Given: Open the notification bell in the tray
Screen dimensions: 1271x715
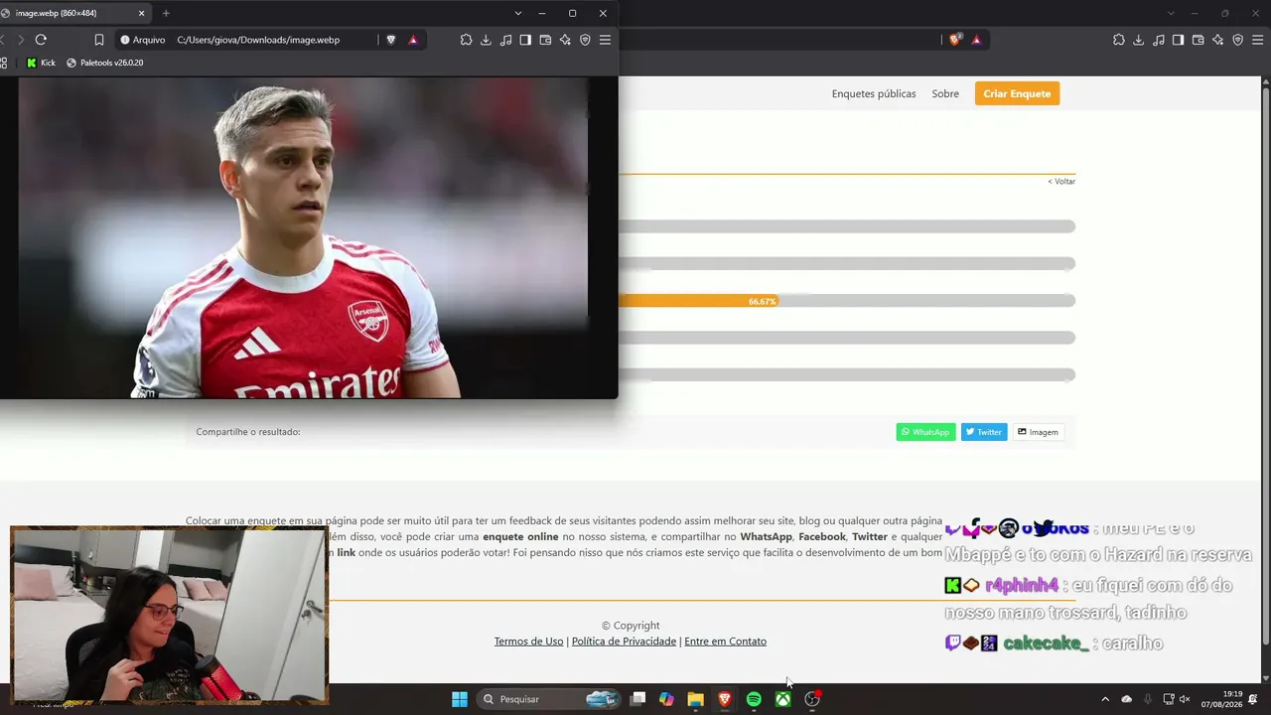Looking at the screenshot, I should tap(1253, 699).
